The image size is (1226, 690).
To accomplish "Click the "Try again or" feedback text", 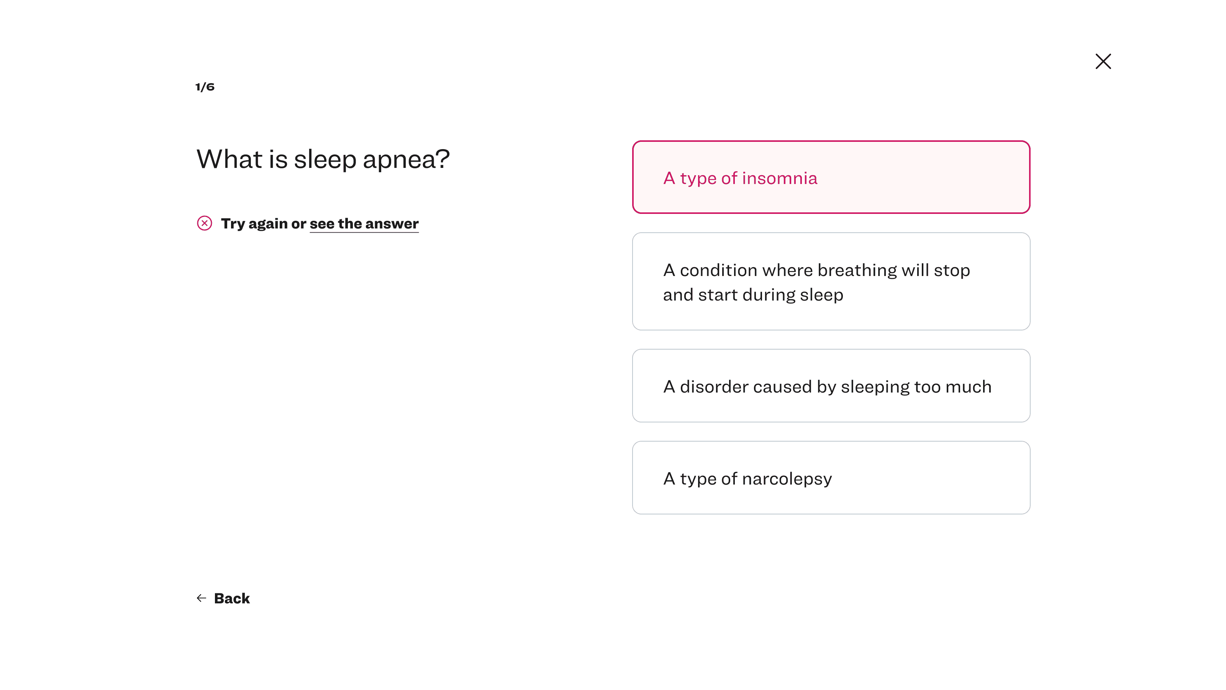I will pos(263,224).
